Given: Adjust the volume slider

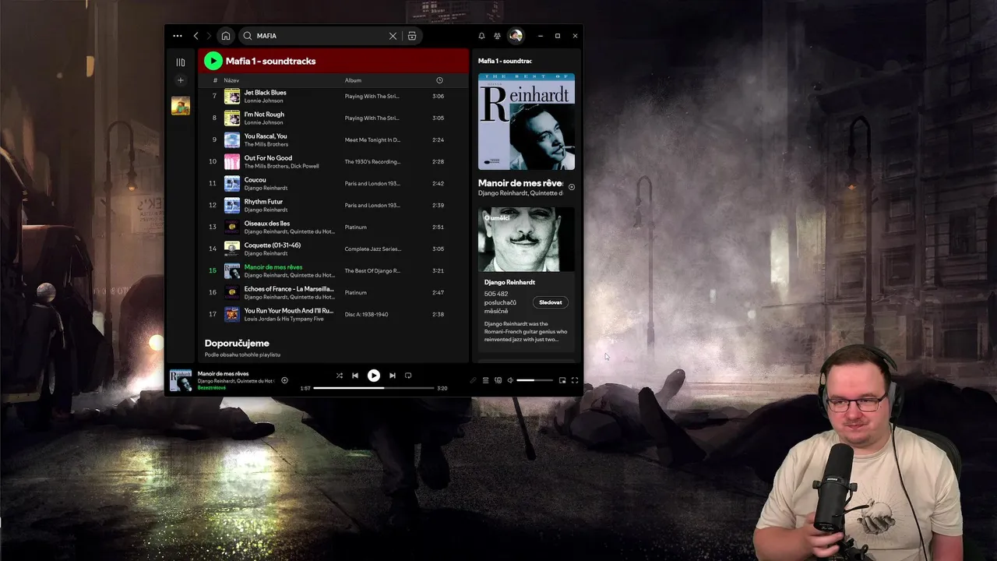Looking at the screenshot, I should 535,380.
